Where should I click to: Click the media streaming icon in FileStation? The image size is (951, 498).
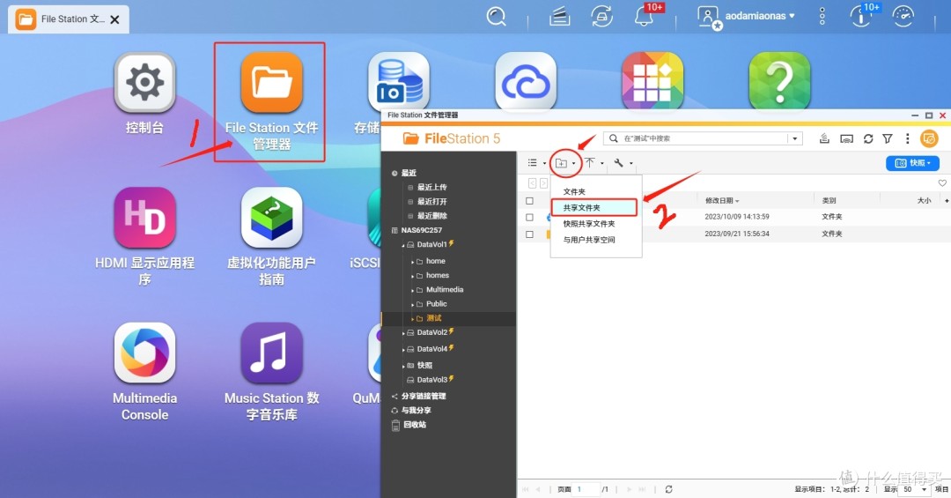(847, 138)
